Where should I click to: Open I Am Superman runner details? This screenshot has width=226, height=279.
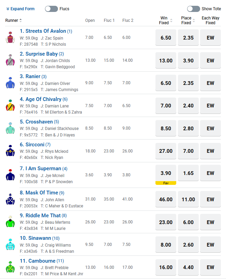point(44,168)
